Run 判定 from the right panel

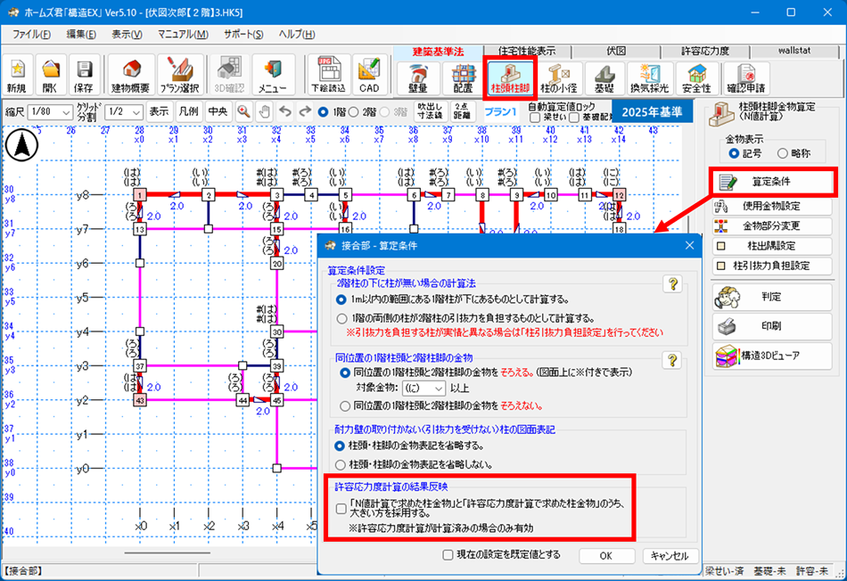771,296
